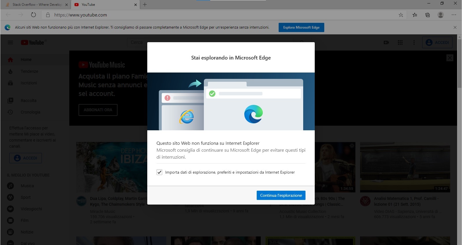
Task: Click Continua l'esplorazione button
Action: point(281,195)
